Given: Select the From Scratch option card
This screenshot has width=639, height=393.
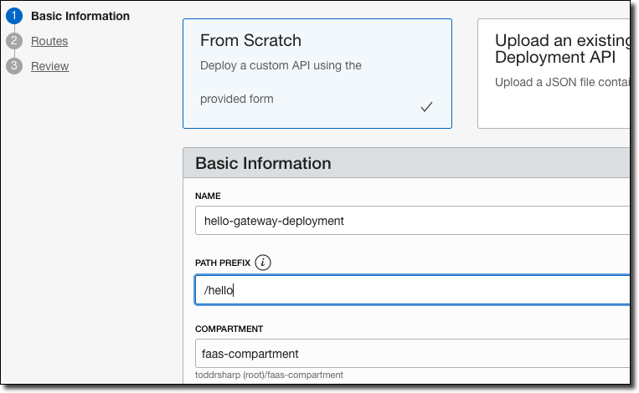Looking at the screenshot, I should coord(317,74).
